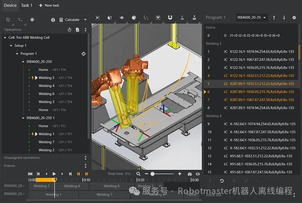Zoom in timeline with plus button
Image resolution: width=302 pixels, height=203 pixels.
180,174
